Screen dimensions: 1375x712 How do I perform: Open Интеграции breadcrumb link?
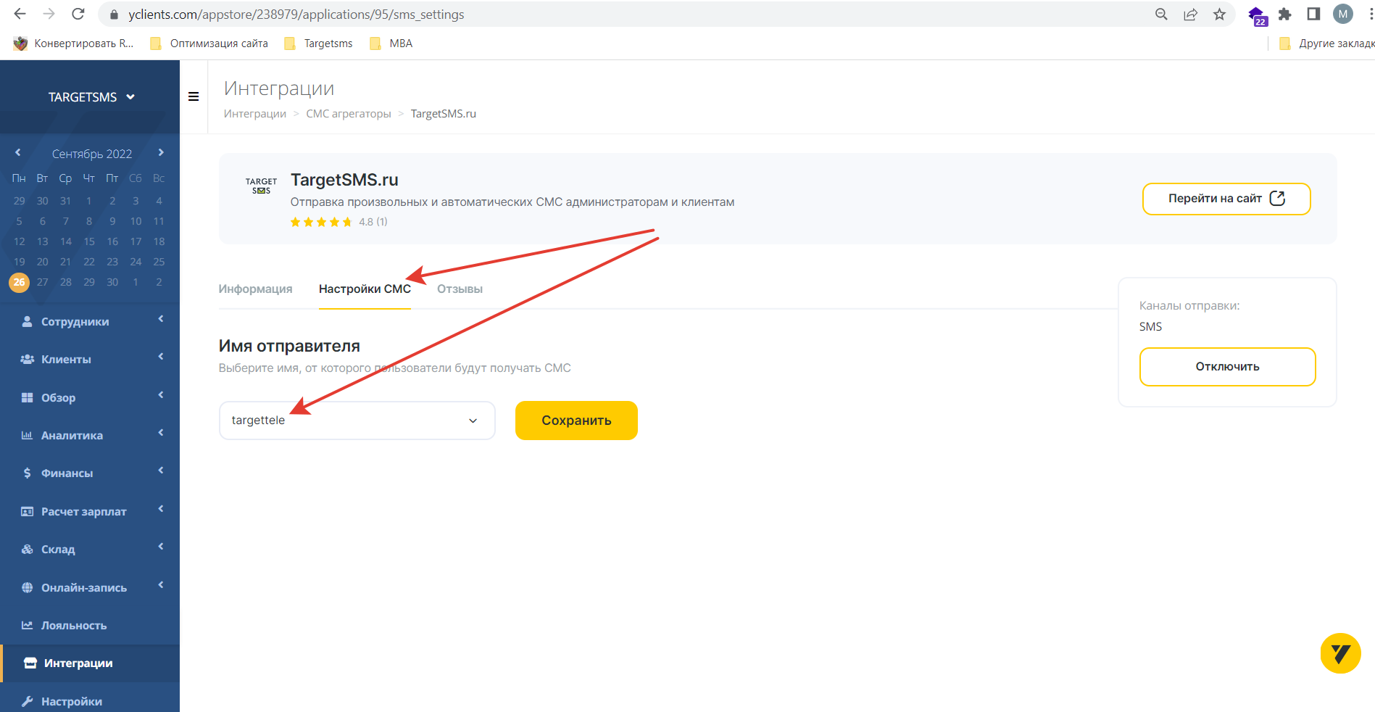click(x=255, y=114)
